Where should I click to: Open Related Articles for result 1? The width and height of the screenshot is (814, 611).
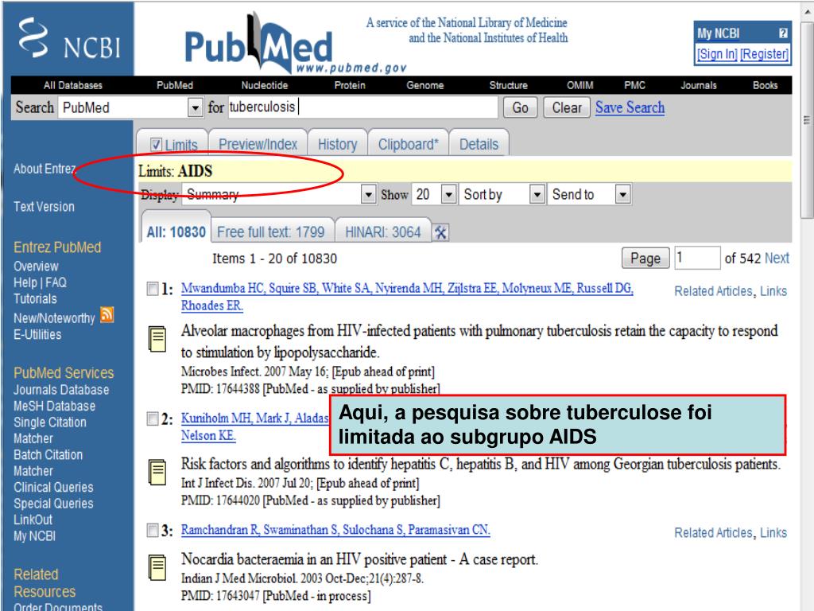click(x=713, y=291)
